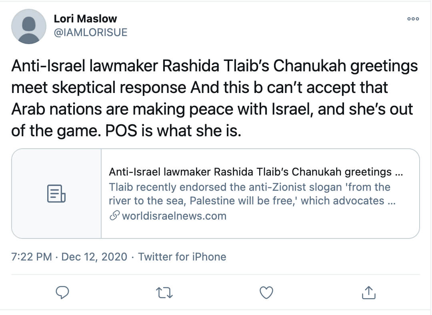Open Lori Maslow's profile via display name
432x315 pixels.
point(84,19)
